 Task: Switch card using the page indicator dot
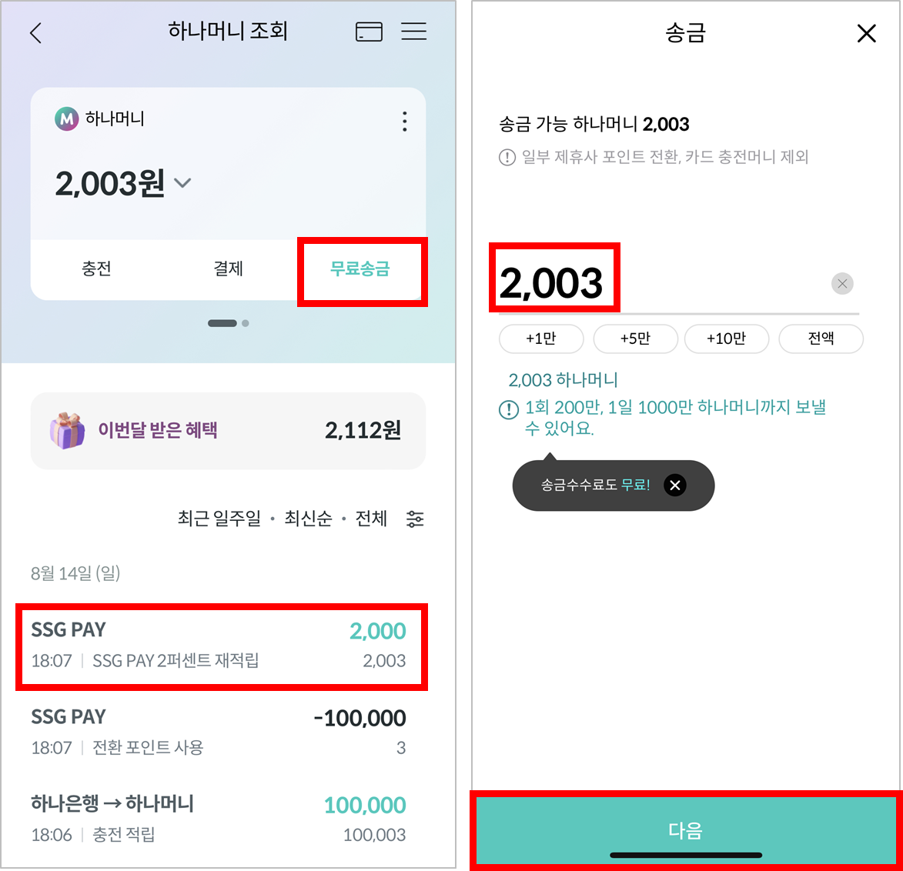point(246,323)
